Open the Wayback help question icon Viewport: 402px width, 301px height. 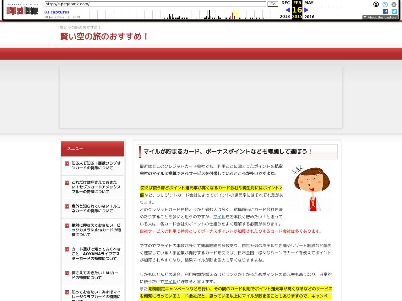pos(385,4)
